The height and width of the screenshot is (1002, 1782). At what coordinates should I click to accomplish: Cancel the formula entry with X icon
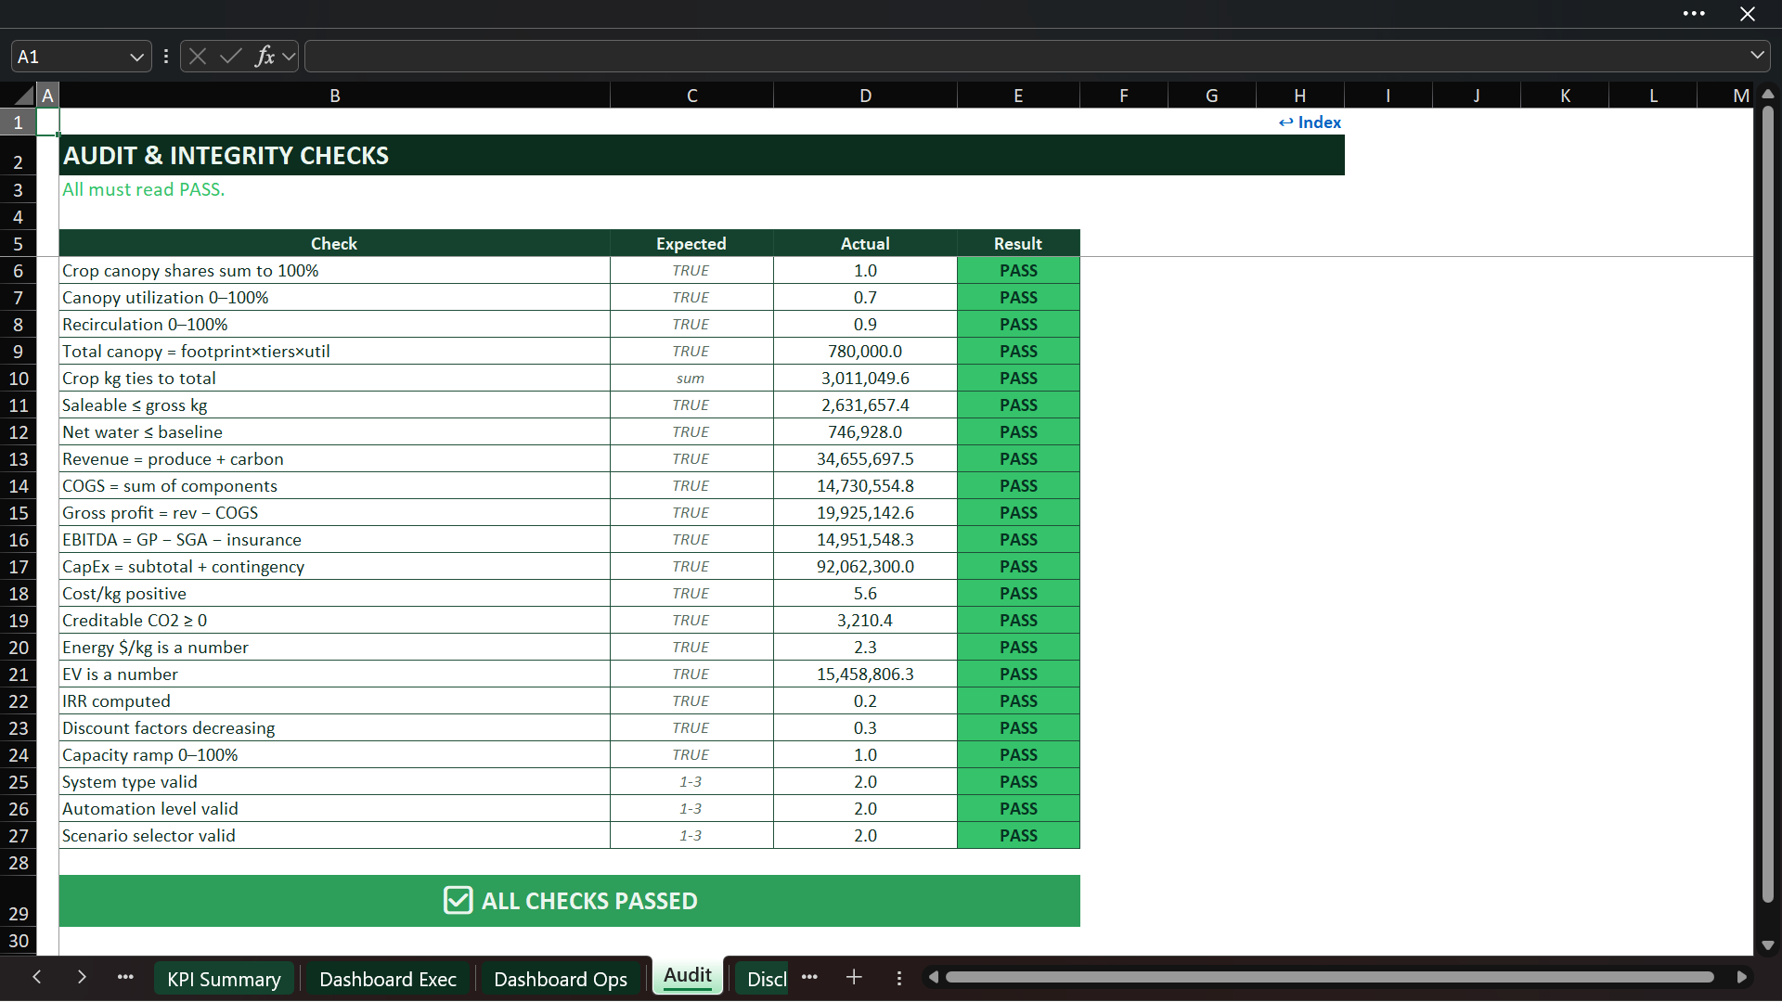(x=198, y=57)
